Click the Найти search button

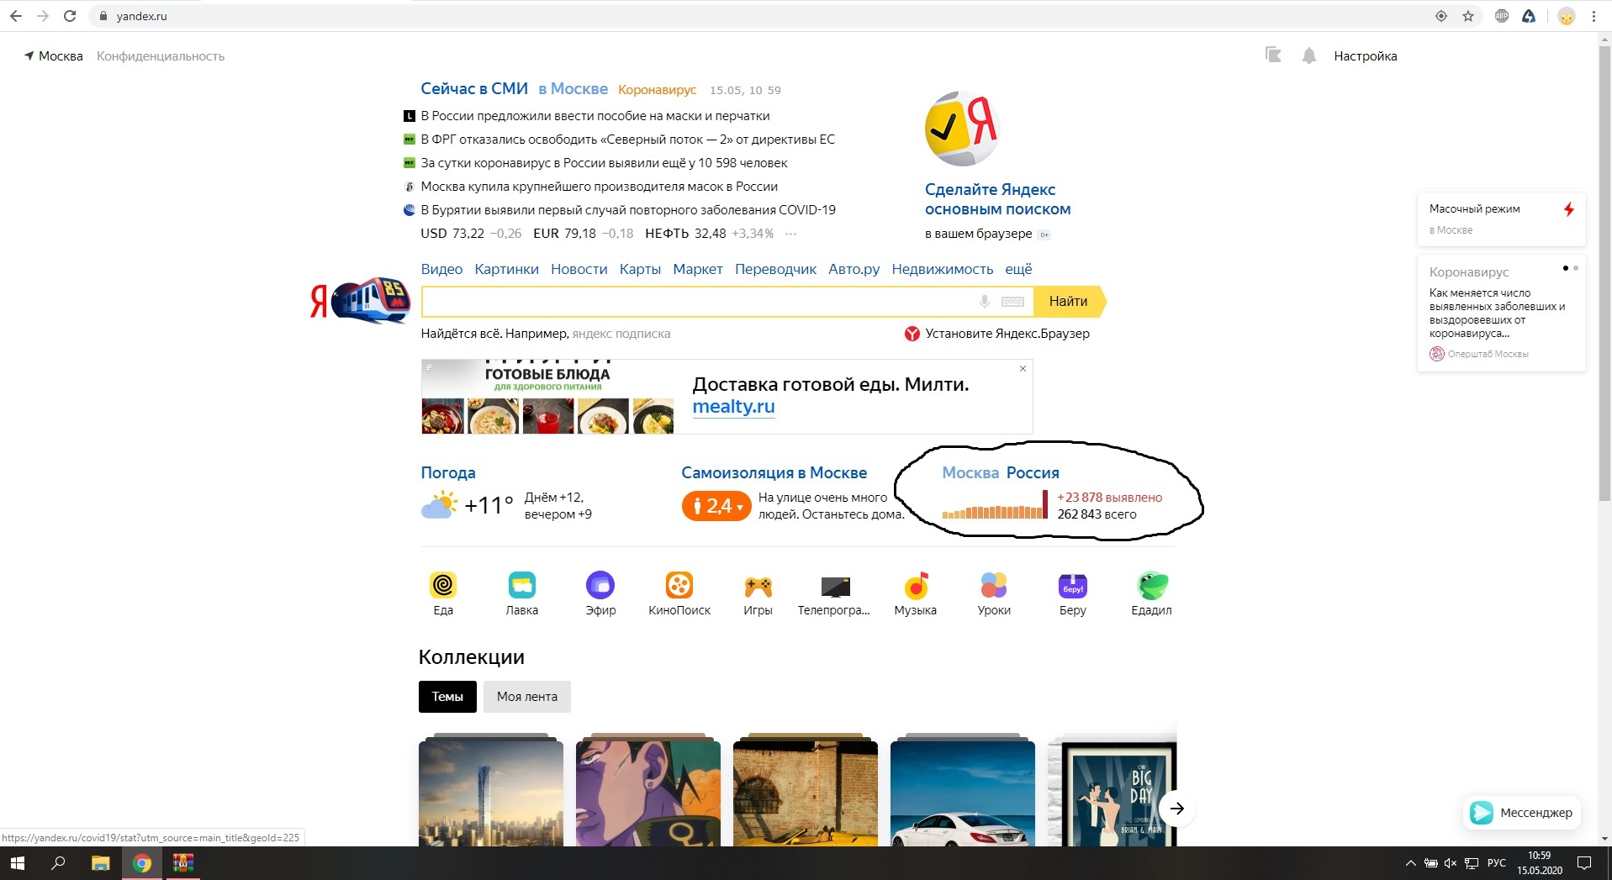click(1069, 301)
